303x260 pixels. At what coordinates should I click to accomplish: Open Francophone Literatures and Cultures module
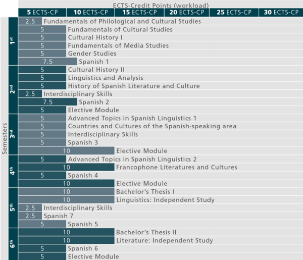pyautogui.click(x=176, y=168)
